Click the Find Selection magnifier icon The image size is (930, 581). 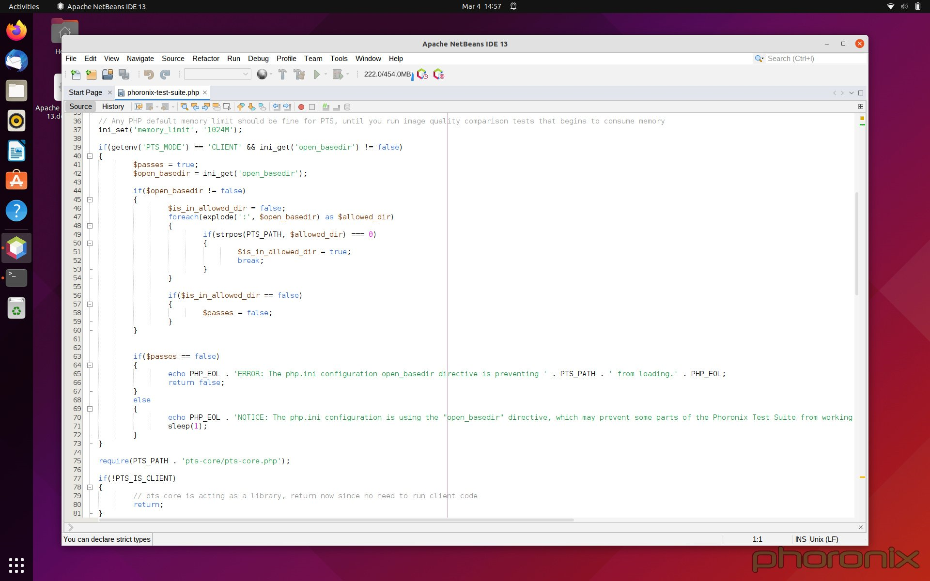pos(184,107)
